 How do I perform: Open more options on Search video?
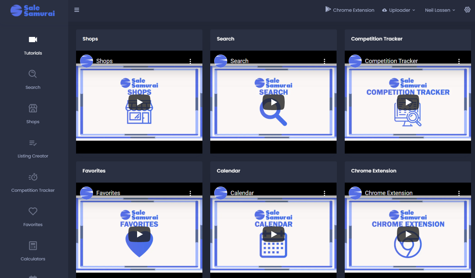click(x=325, y=61)
